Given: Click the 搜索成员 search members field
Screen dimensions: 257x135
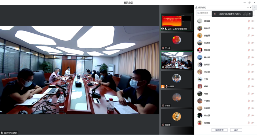Looking at the screenshot, I should click(x=204, y=13).
